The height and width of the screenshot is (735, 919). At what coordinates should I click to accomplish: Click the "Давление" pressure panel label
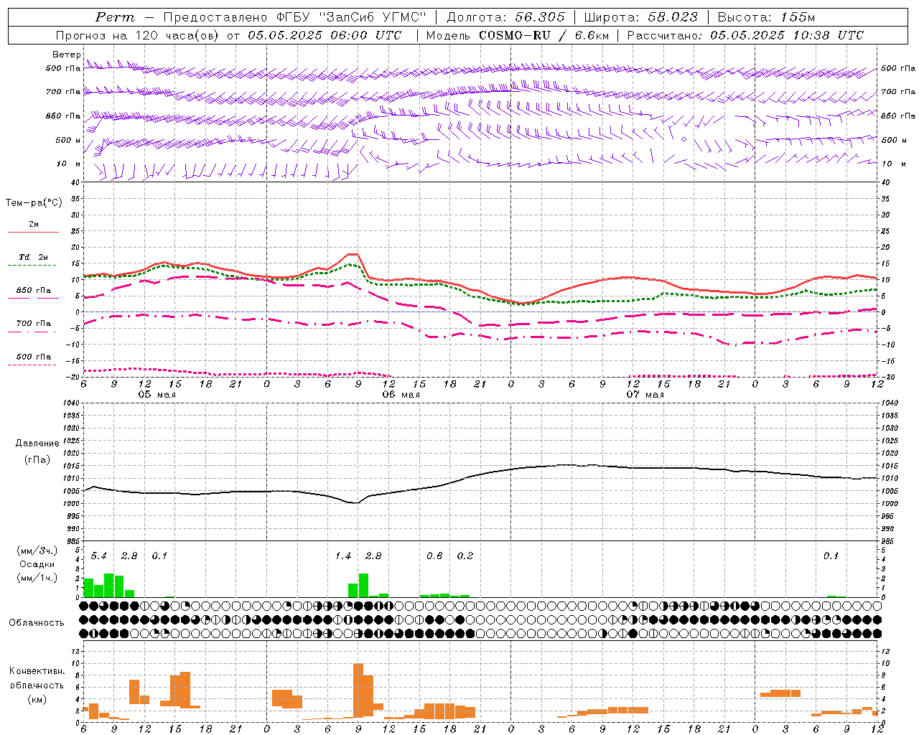point(36,444)
